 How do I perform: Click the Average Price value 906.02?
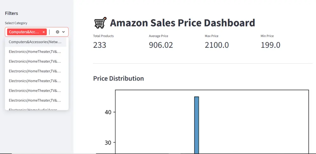coord(161,45)
